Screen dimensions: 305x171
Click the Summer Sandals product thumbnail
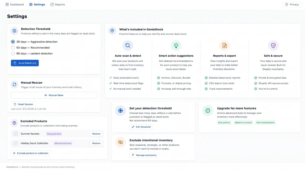[16, 134]
